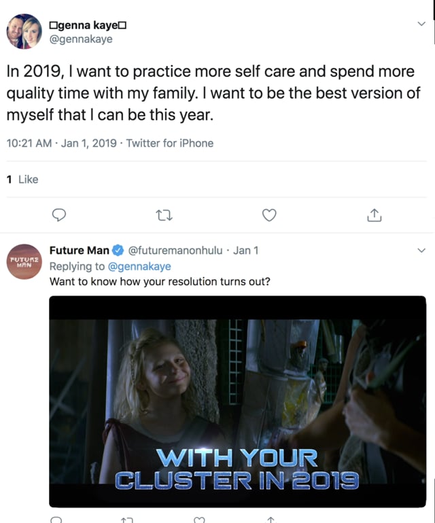Click the Future Man display name
435x523 pixels.
(79, 251)
